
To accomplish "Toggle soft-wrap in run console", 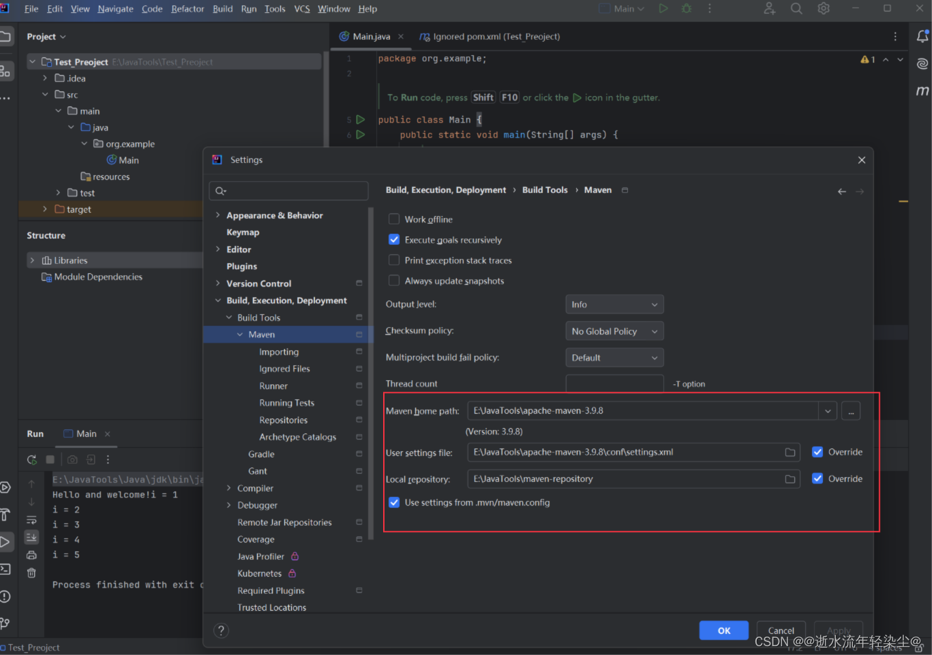I will (31, 519).
